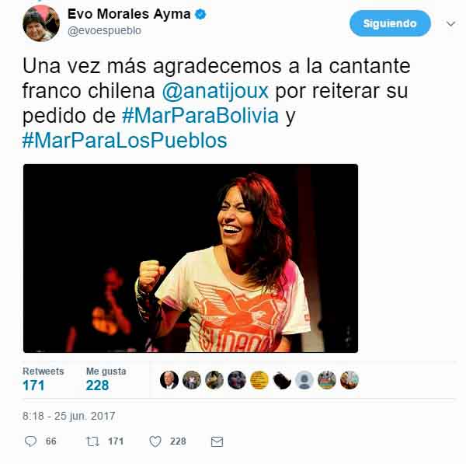Screen dimensions: 466x464
Task: Click the black bird liker avatar
Action: 282,380
